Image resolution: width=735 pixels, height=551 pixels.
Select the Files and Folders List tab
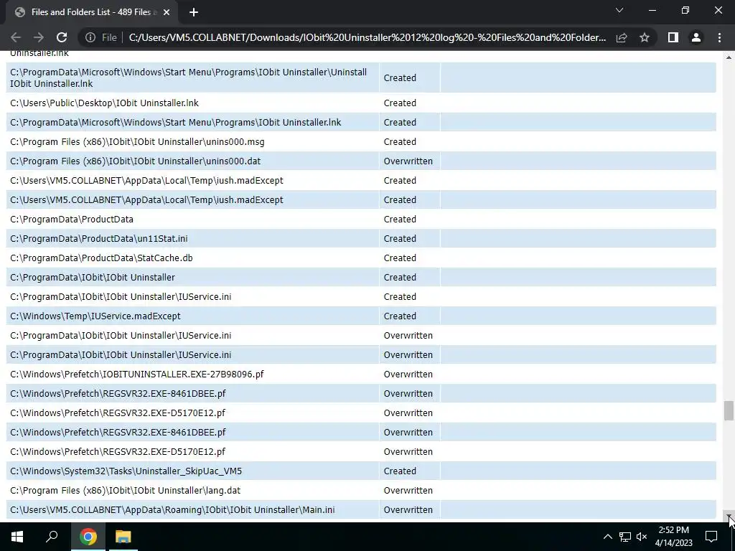[92, 12]
